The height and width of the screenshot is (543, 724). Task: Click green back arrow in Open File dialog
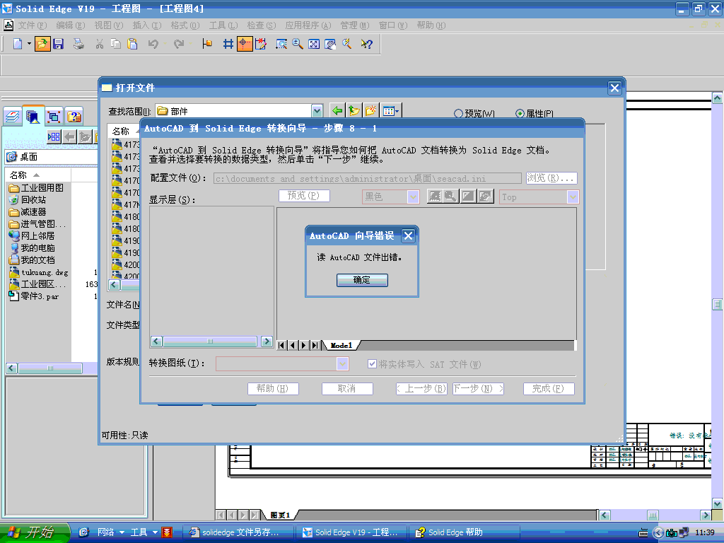(x=337, y=111)
